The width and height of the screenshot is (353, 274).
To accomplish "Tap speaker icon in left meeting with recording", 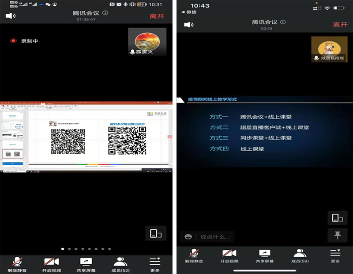I will tap(11, 16).
